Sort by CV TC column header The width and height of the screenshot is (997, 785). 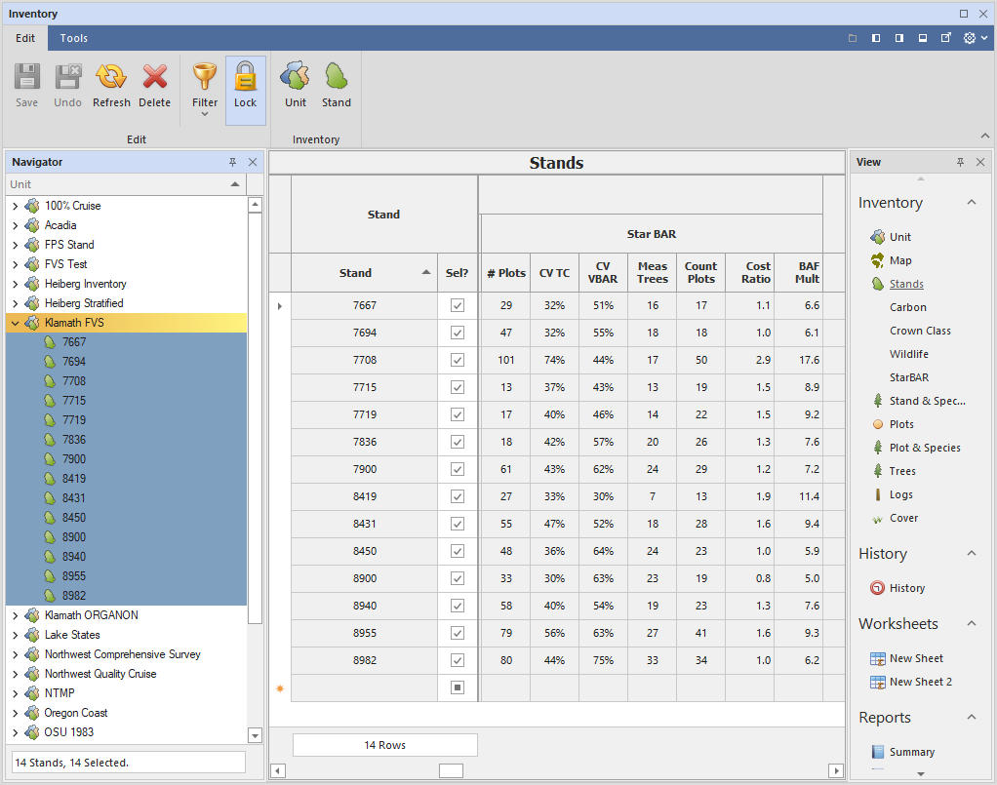[x=554, y=273]
